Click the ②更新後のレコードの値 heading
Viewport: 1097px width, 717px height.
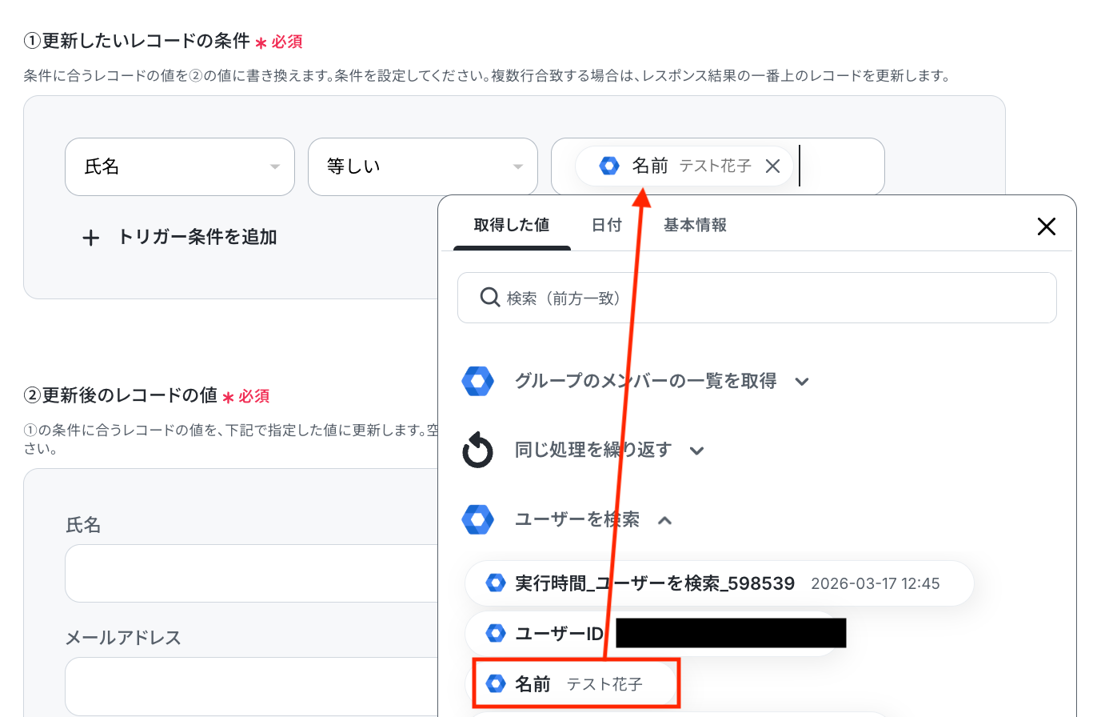121,395
